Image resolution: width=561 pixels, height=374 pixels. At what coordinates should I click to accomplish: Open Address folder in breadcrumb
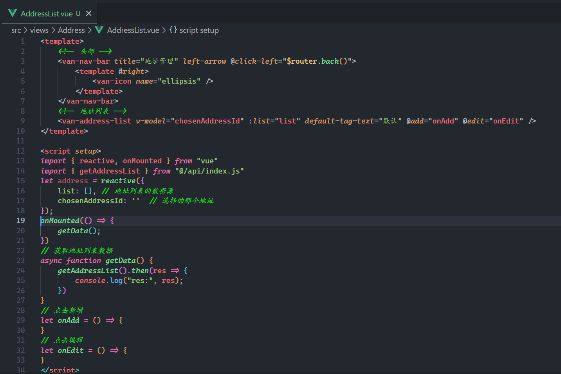[x=71, y=30]
